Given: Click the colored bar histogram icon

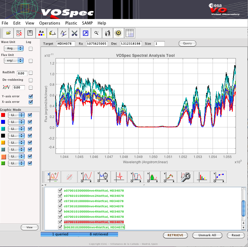Looking at the screenshot, I should point(202,177).
